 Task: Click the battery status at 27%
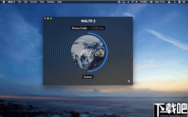[144, 2]
